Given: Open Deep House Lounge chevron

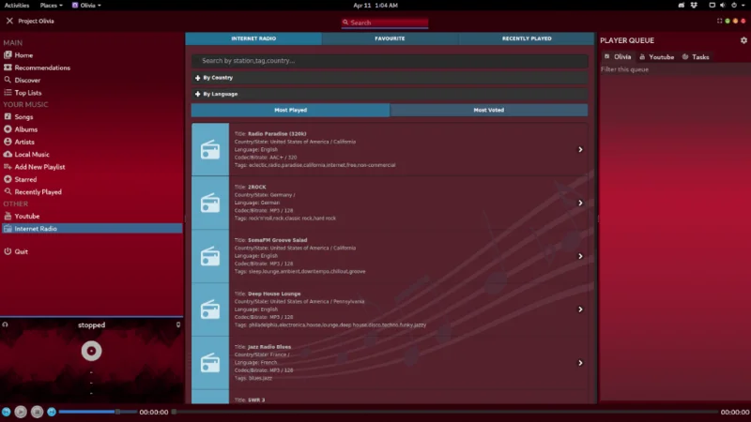Looking at the screenshot, I should point(580,309).
